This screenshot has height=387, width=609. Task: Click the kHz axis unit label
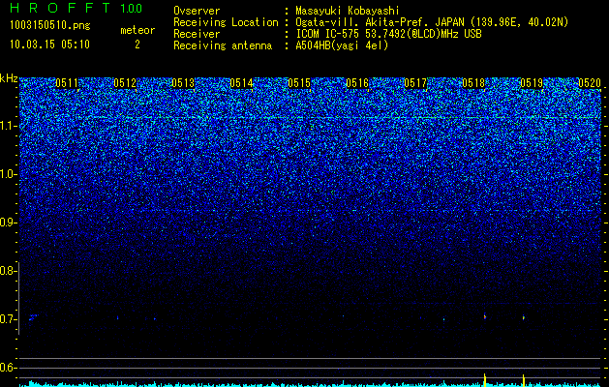tap(9, 78)
